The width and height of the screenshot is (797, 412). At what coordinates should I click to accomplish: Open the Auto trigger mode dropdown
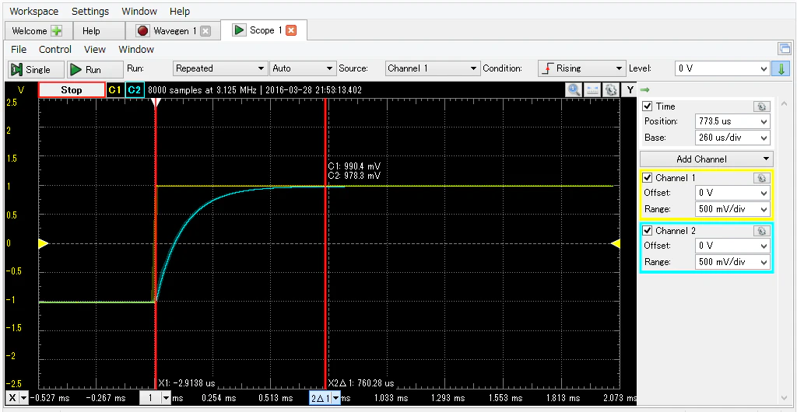pyautogui.click(x=303, y=68)
